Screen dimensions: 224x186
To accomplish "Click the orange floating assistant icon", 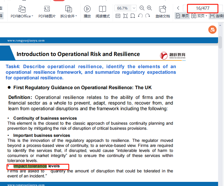I will 212,30.
